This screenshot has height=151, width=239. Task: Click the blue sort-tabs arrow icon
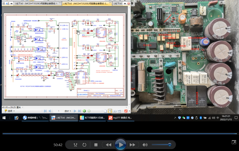point(7,3)
